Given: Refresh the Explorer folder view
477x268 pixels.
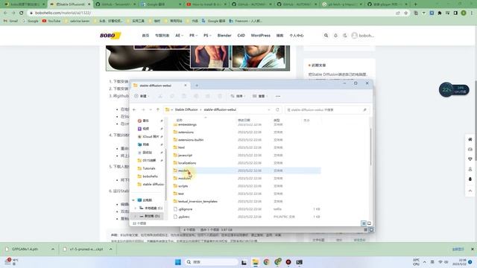Looking at the screenshot, I should pyautogui.click(x=277, y=109).
